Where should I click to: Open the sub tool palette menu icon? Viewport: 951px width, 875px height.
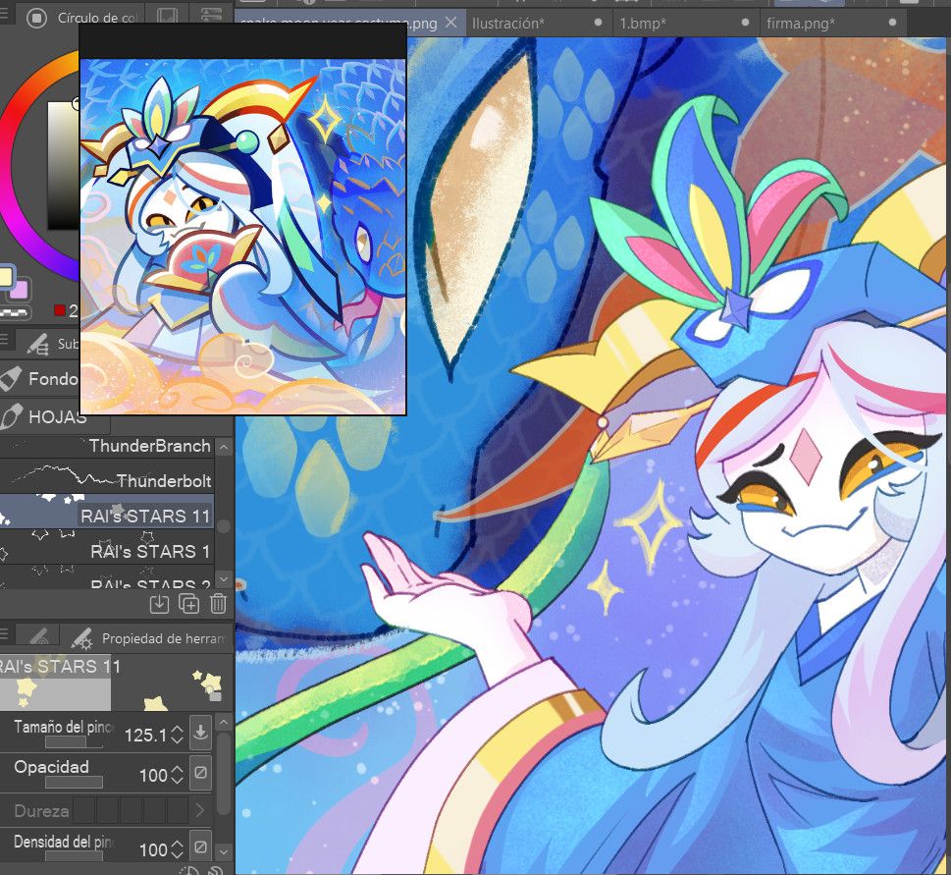click(5, 340)
